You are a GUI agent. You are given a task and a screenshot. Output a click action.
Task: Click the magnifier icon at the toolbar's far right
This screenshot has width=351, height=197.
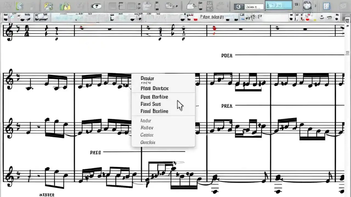(x=343, y=6)
